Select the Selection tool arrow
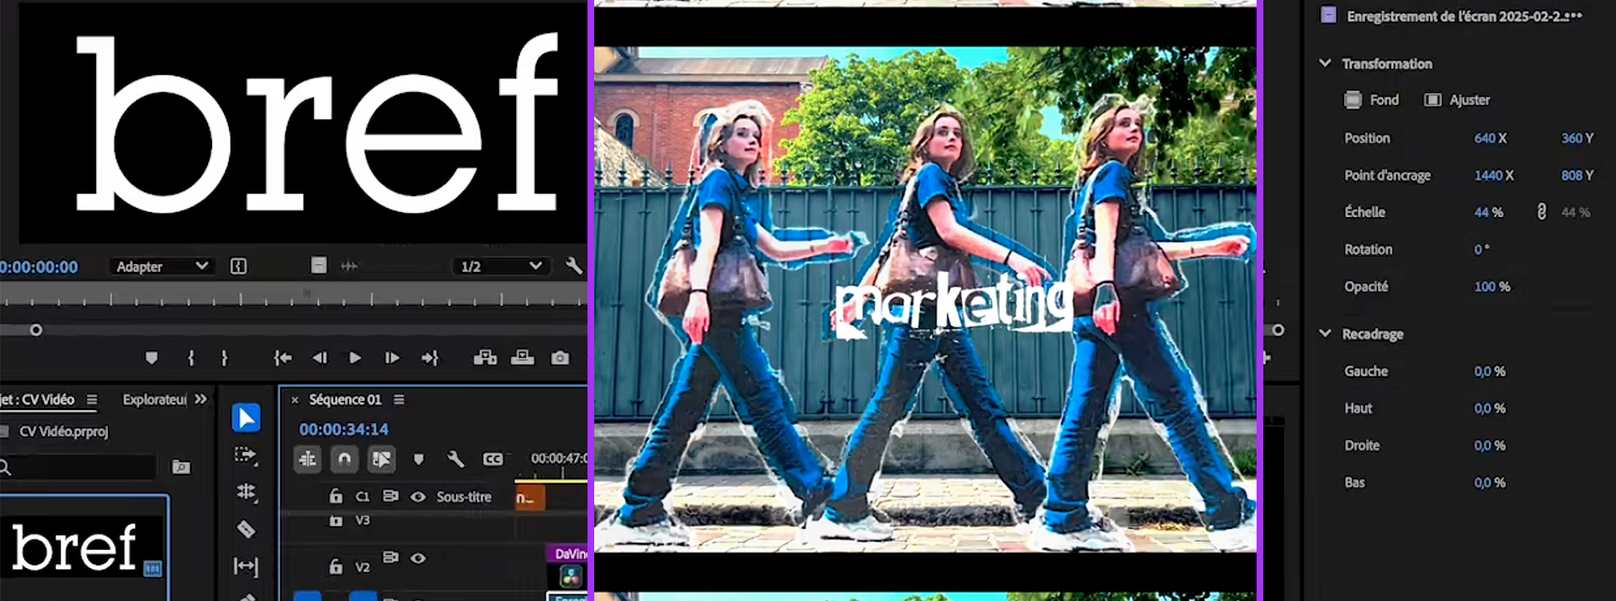 246,418
